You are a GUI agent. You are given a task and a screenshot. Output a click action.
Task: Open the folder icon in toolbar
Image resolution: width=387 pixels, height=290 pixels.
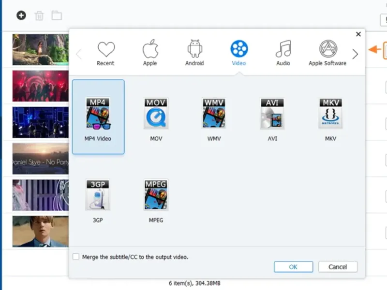[x=57, y=15]
